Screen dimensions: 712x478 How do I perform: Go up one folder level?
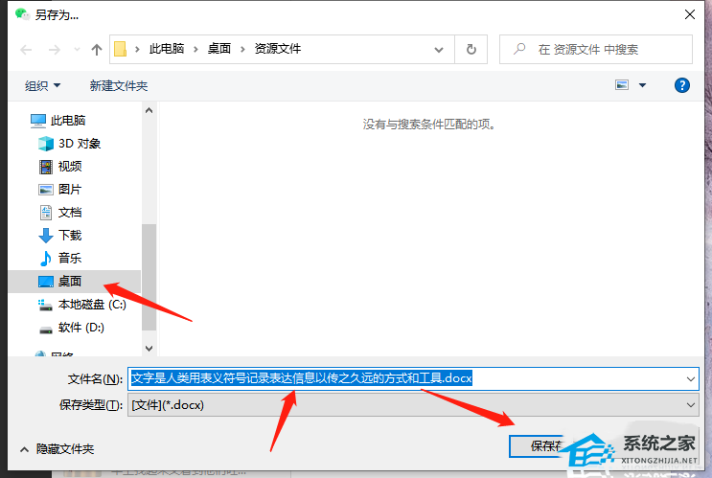click(96, 50)
